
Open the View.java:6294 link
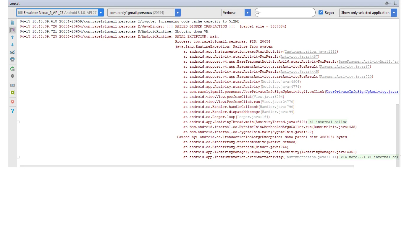[268, 97]
